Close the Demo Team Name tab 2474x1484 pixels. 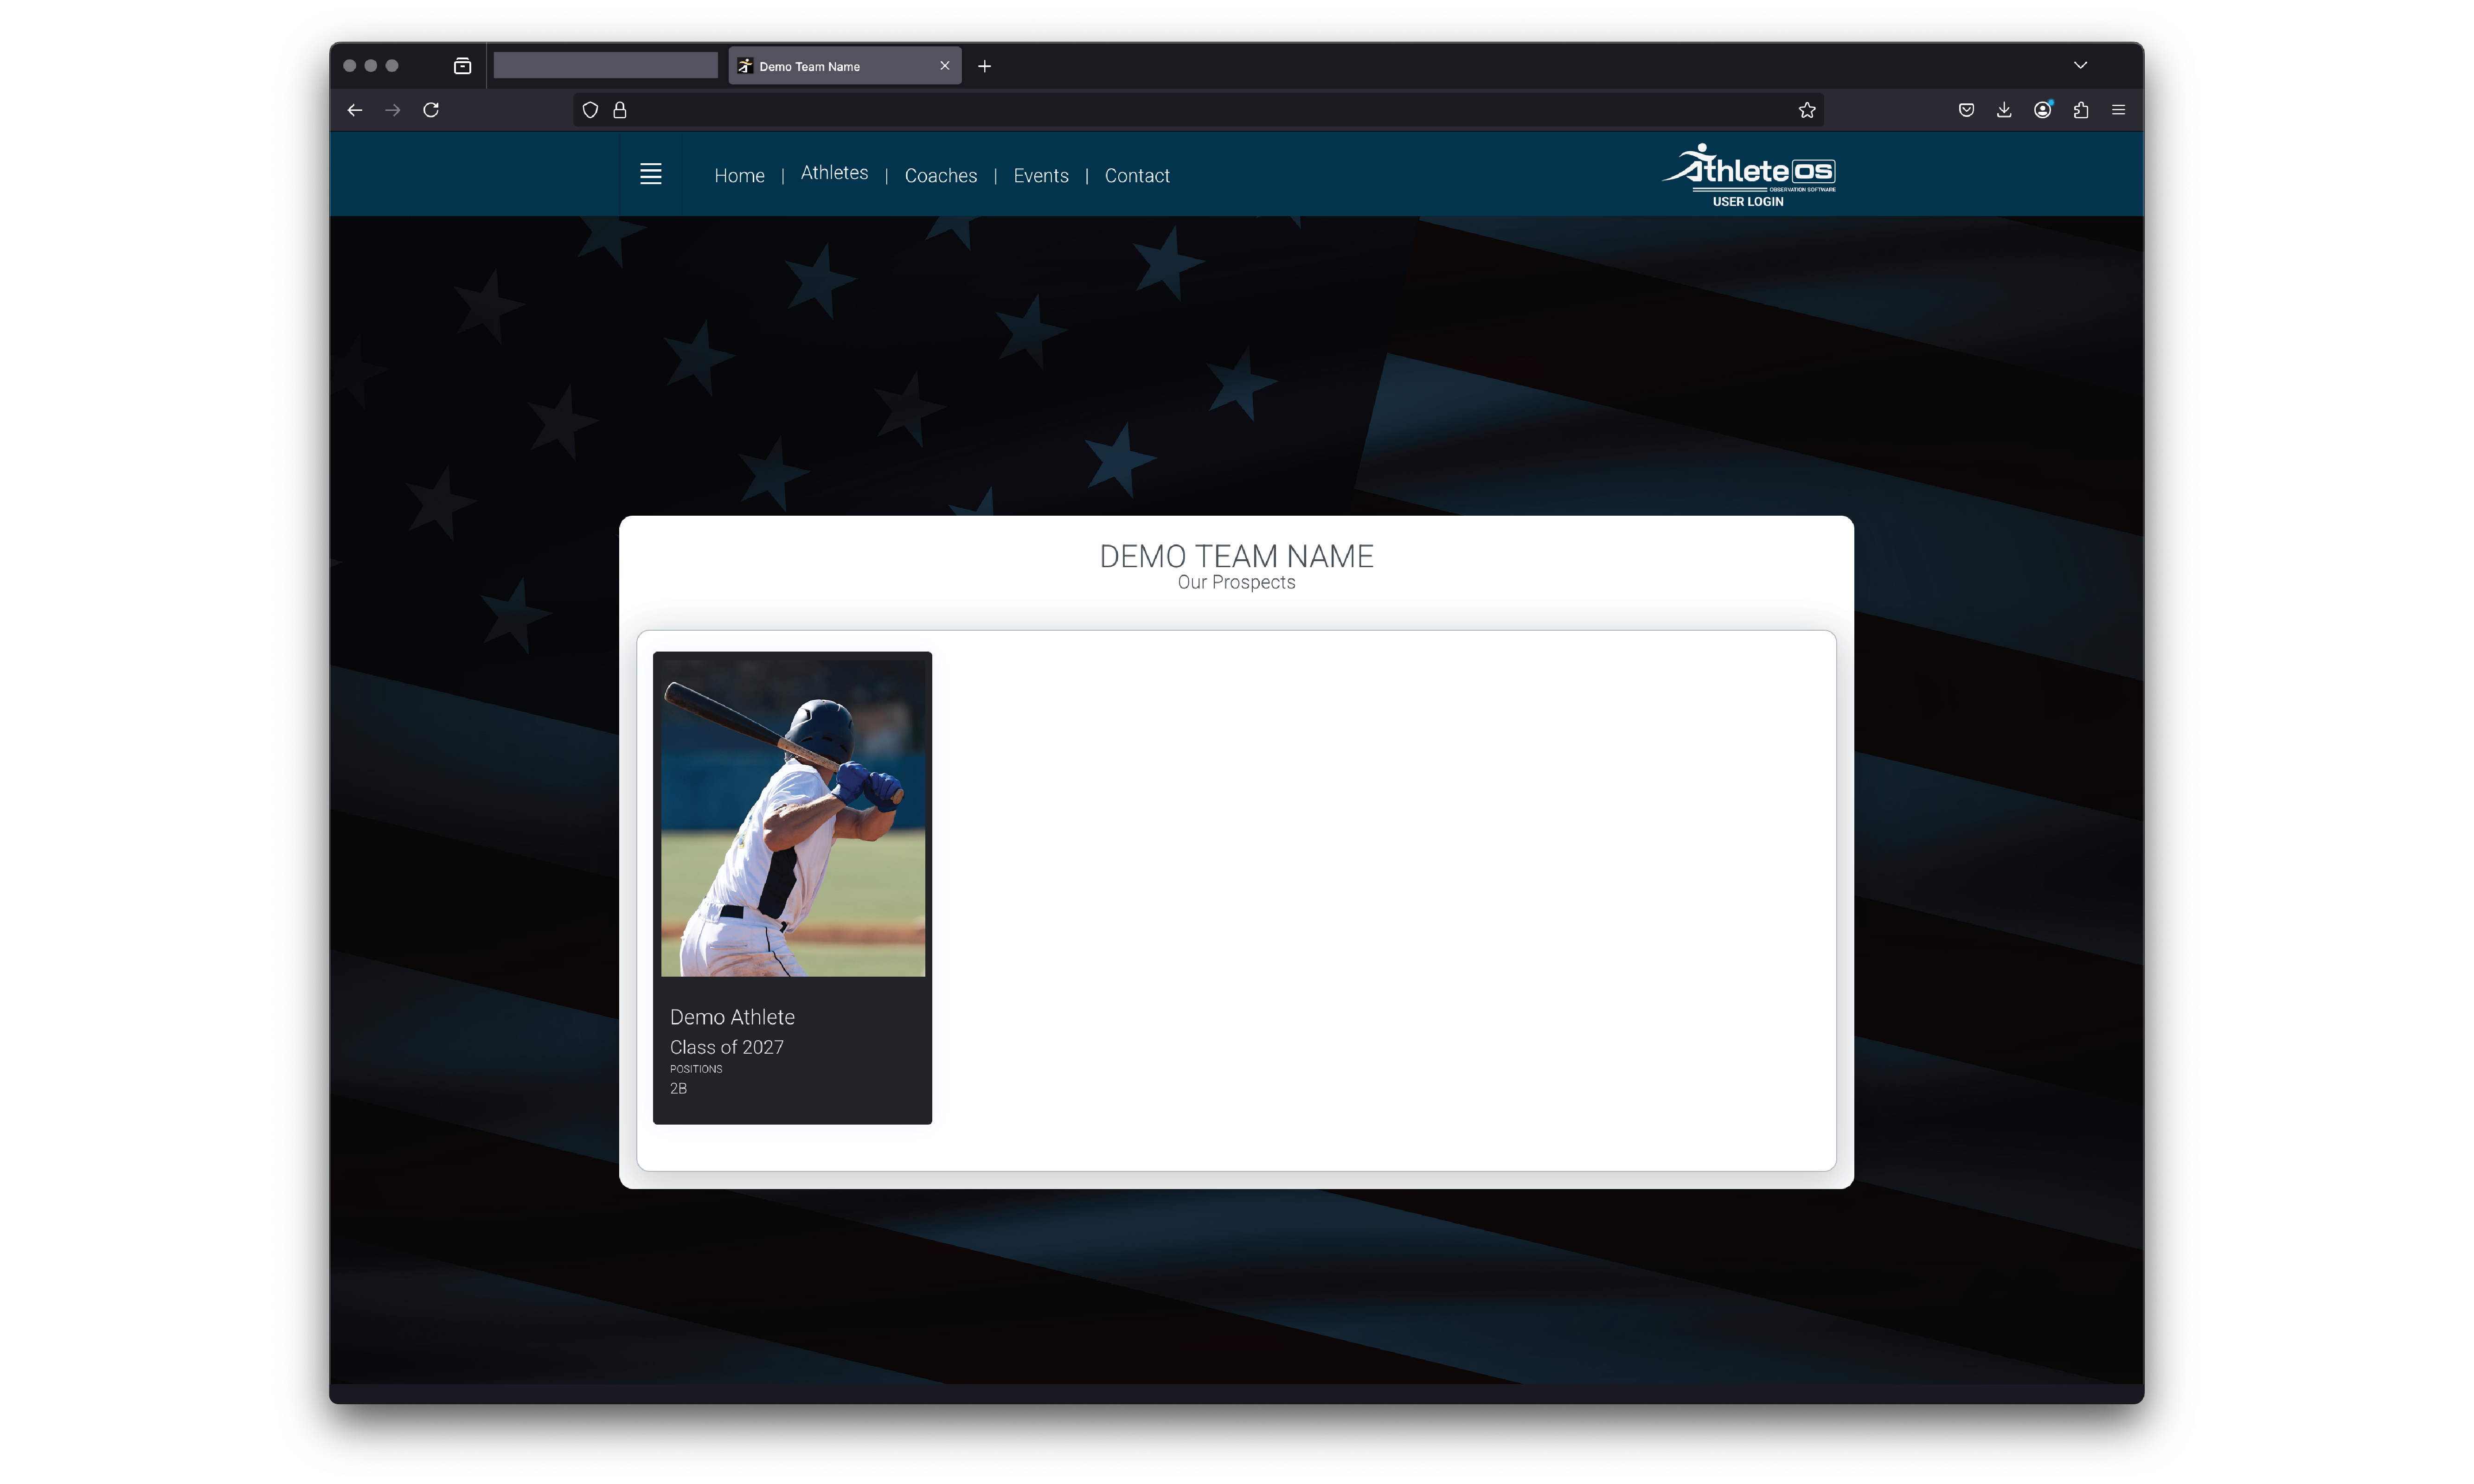(945, 66)
